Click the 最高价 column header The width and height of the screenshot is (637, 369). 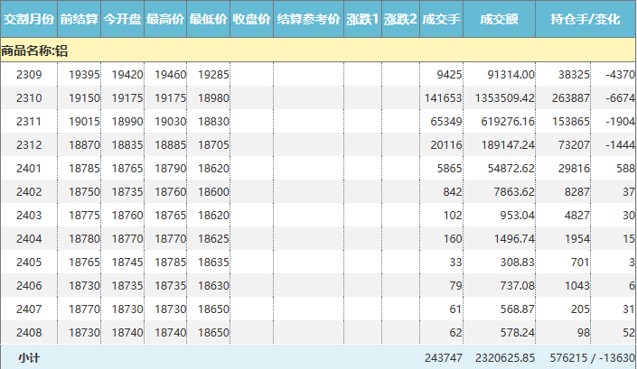tap(165, 19)
